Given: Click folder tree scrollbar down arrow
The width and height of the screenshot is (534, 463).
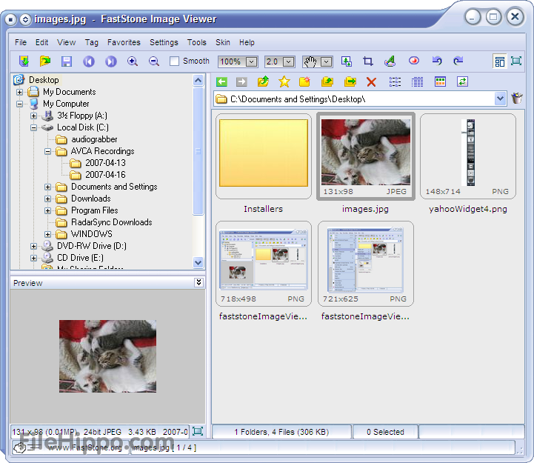Looking at the screenshot, I should click(x=198, y=263).
